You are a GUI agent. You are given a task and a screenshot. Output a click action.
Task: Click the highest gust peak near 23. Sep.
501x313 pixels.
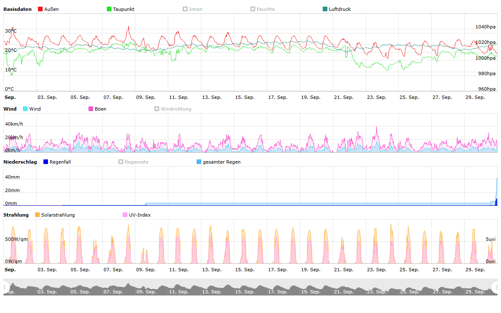coord(377,127)
